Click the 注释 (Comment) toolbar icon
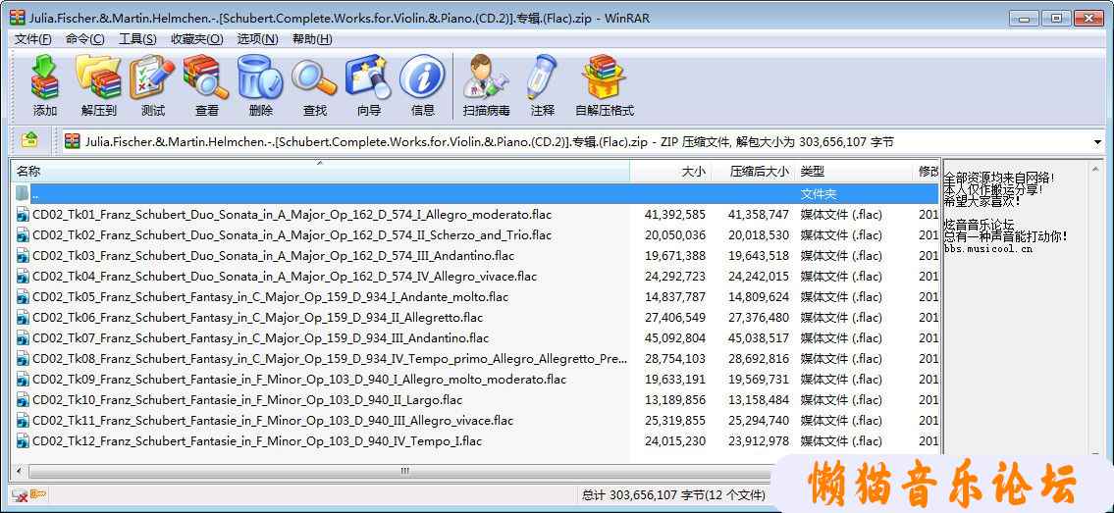This screenshot has height=513, width=1114. tap(542, 77)
